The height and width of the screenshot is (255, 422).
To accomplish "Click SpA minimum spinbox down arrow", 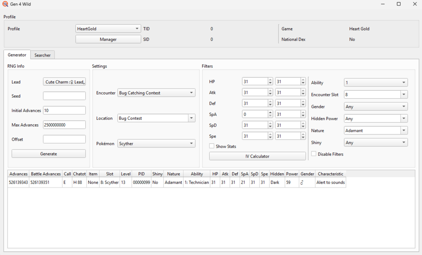I will (270, 116).
